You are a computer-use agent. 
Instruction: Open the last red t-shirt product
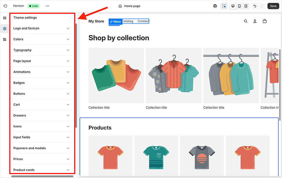point(248,156)
